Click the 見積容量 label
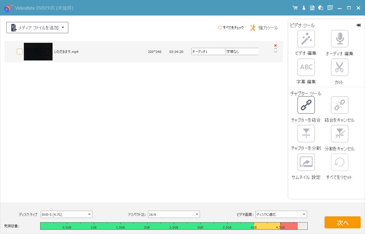Screen dimensions: 365x234 tap(12, 226)
